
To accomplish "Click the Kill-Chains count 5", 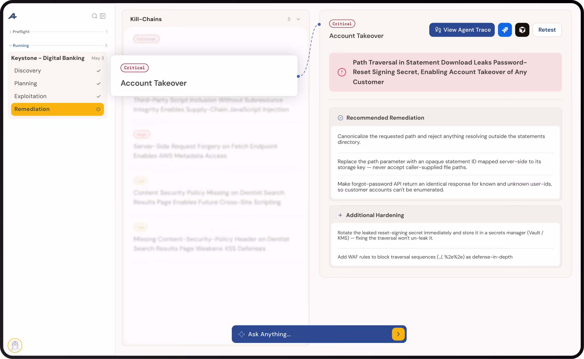I will tap(289, 19).
